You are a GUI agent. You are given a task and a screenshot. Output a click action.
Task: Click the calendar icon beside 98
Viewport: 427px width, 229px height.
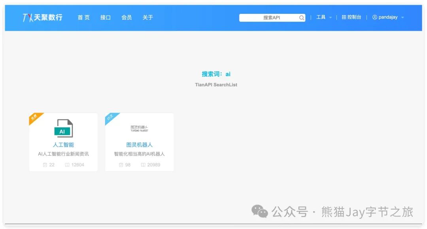tap(121, 165)
